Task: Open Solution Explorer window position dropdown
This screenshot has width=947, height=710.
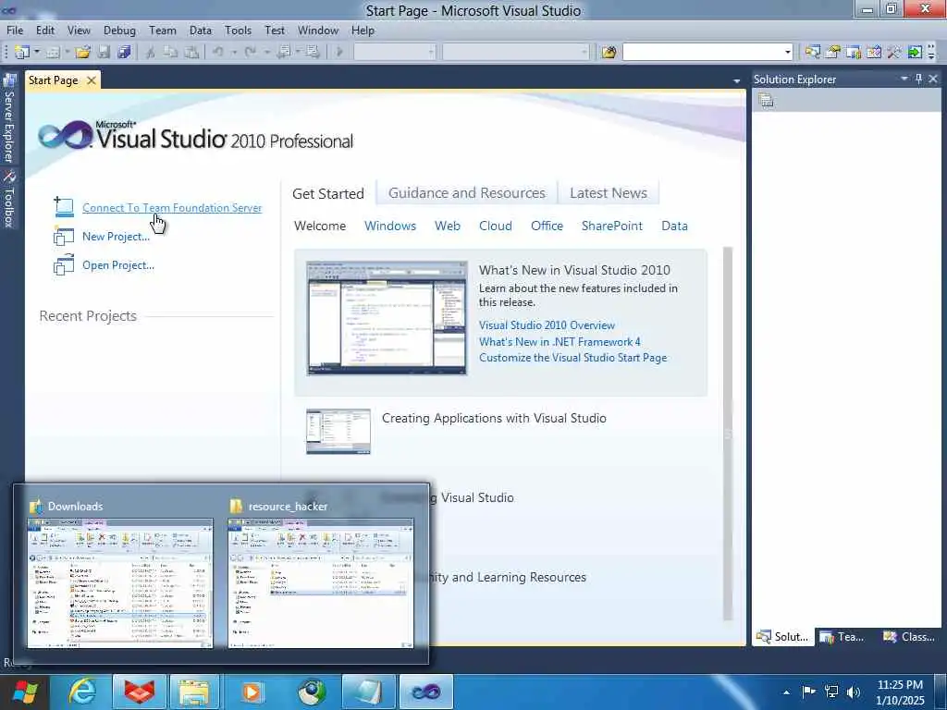Action: click(904, 80)
